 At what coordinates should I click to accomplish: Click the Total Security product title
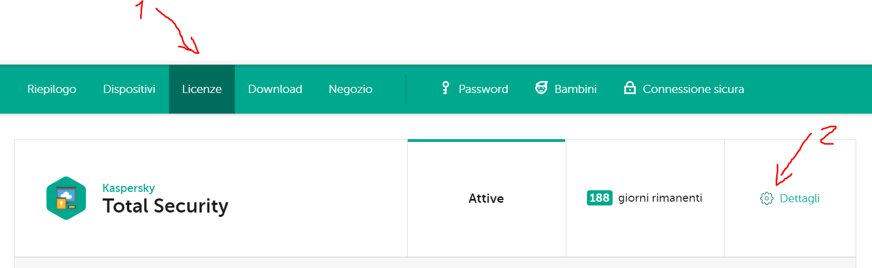point(165,206)
